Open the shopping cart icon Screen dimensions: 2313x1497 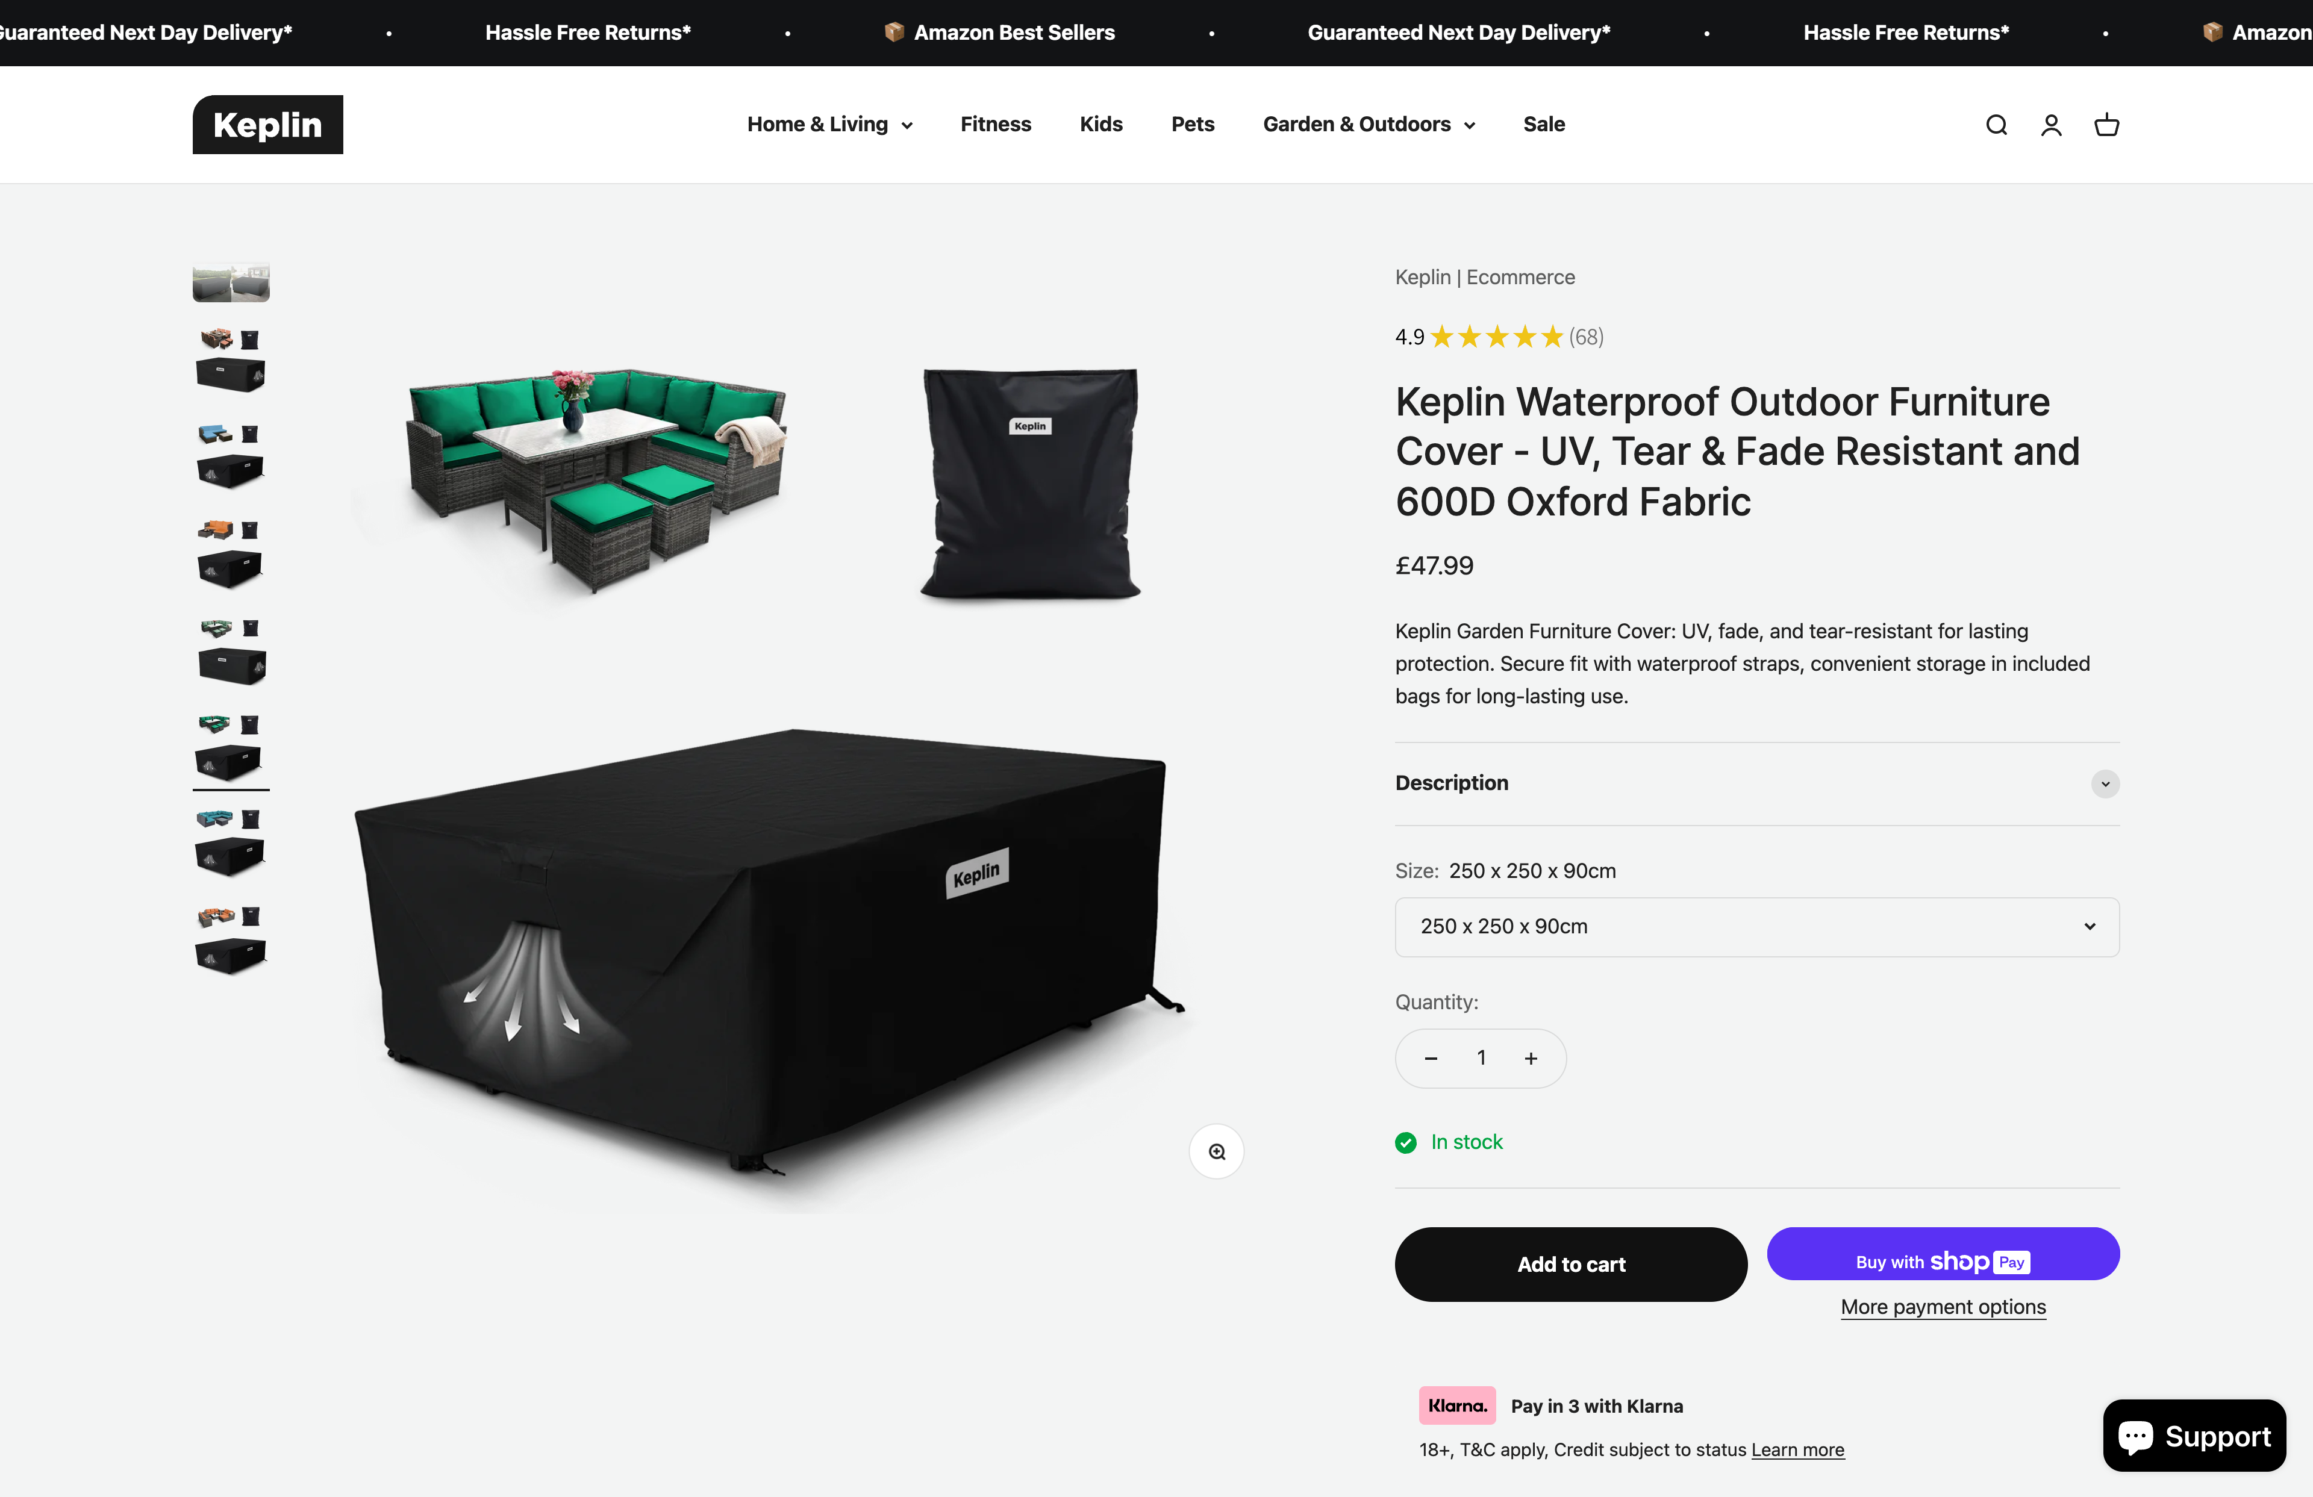coord(2106,125)
